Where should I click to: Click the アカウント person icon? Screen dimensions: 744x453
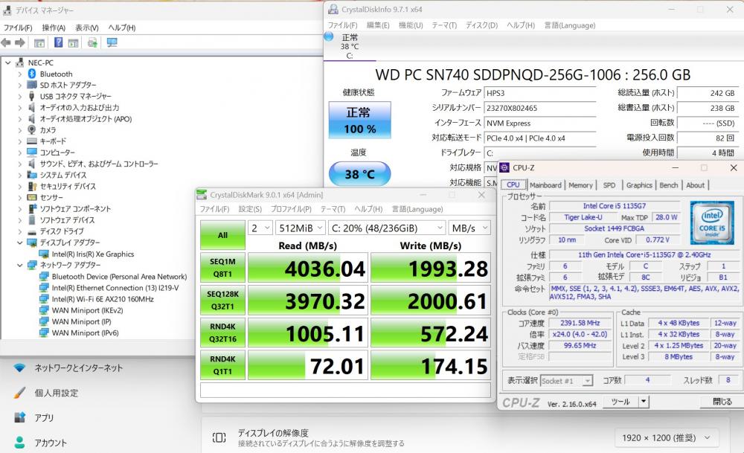click(19, 443)
